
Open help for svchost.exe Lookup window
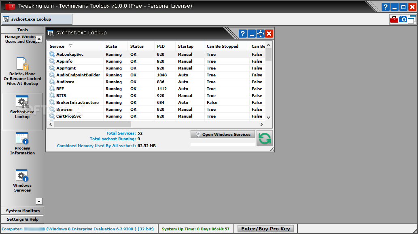point(243,34)
